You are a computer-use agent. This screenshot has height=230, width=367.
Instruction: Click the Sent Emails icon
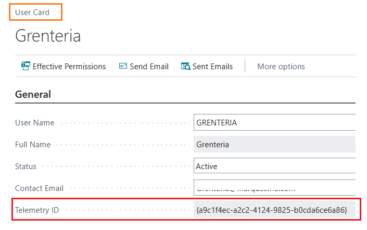185,66
